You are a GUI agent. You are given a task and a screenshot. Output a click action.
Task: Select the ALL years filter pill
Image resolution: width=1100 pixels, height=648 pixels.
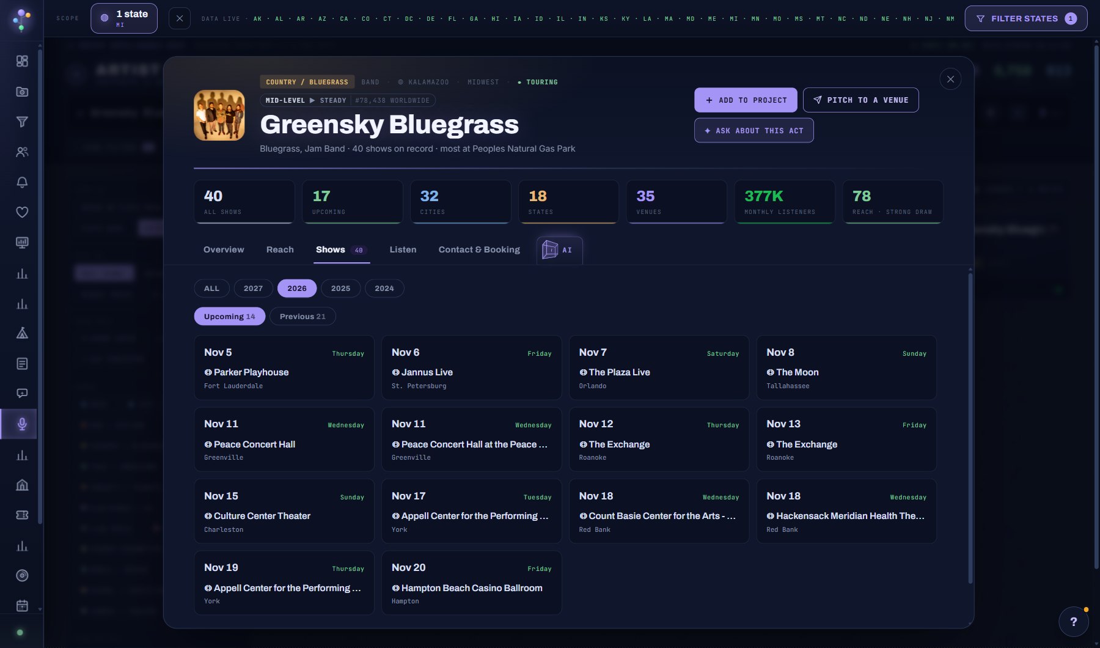pyautogui.click(x=211, y=289)
